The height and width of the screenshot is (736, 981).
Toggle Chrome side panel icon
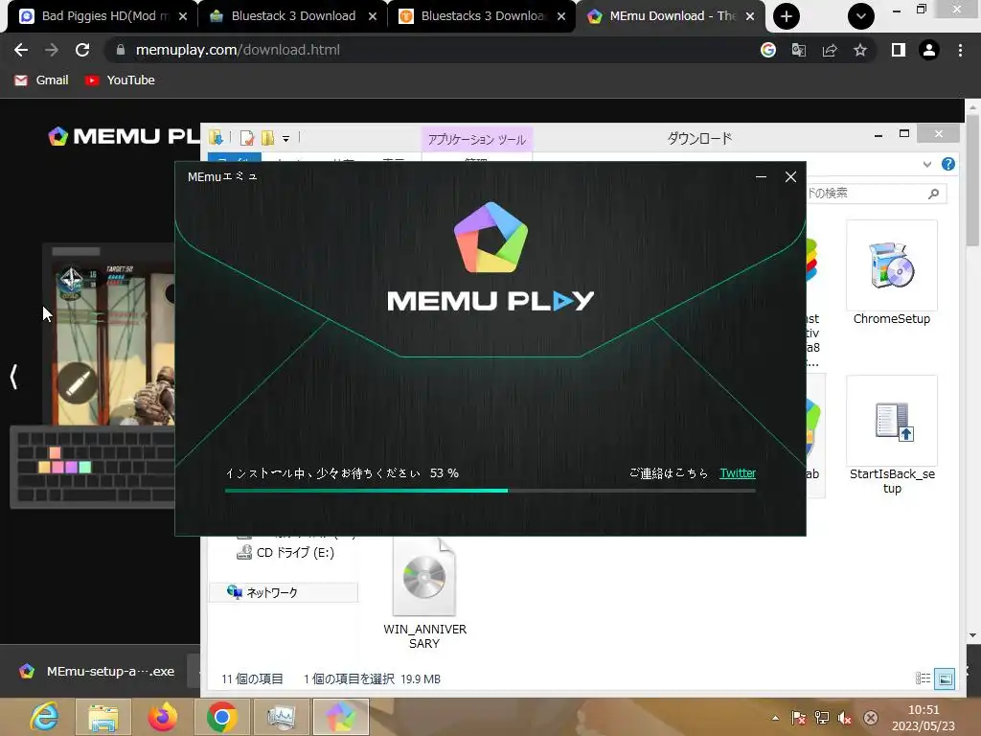tap(899, 50)
